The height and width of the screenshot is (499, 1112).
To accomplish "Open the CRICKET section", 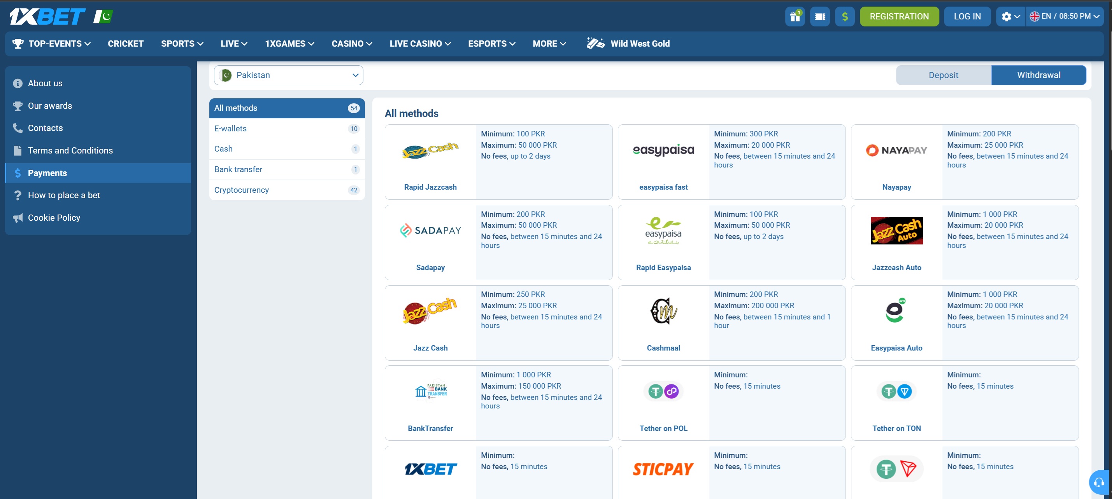I will (126, 44).
